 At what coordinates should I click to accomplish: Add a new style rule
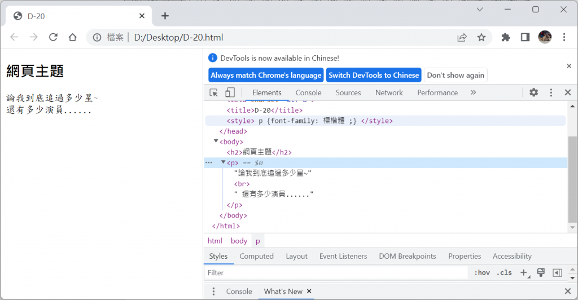point(524,273)
